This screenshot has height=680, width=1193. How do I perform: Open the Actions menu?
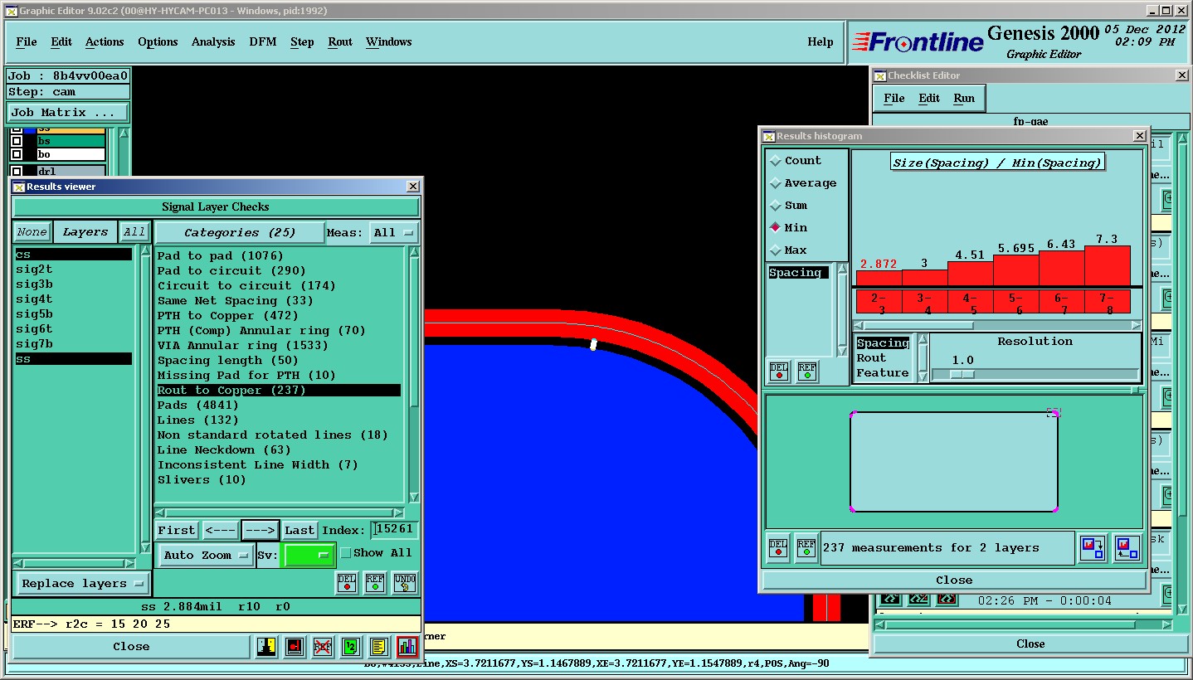click(105, 42)
